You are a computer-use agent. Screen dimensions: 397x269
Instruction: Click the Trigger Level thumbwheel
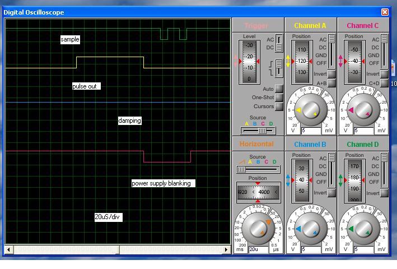tap(249, 62)
